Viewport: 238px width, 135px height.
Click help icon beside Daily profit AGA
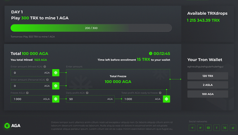coord(87,93)
